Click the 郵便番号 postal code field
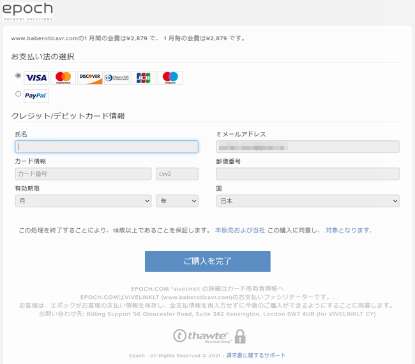This screenshot has height=364, width=415. click(308, 174)
